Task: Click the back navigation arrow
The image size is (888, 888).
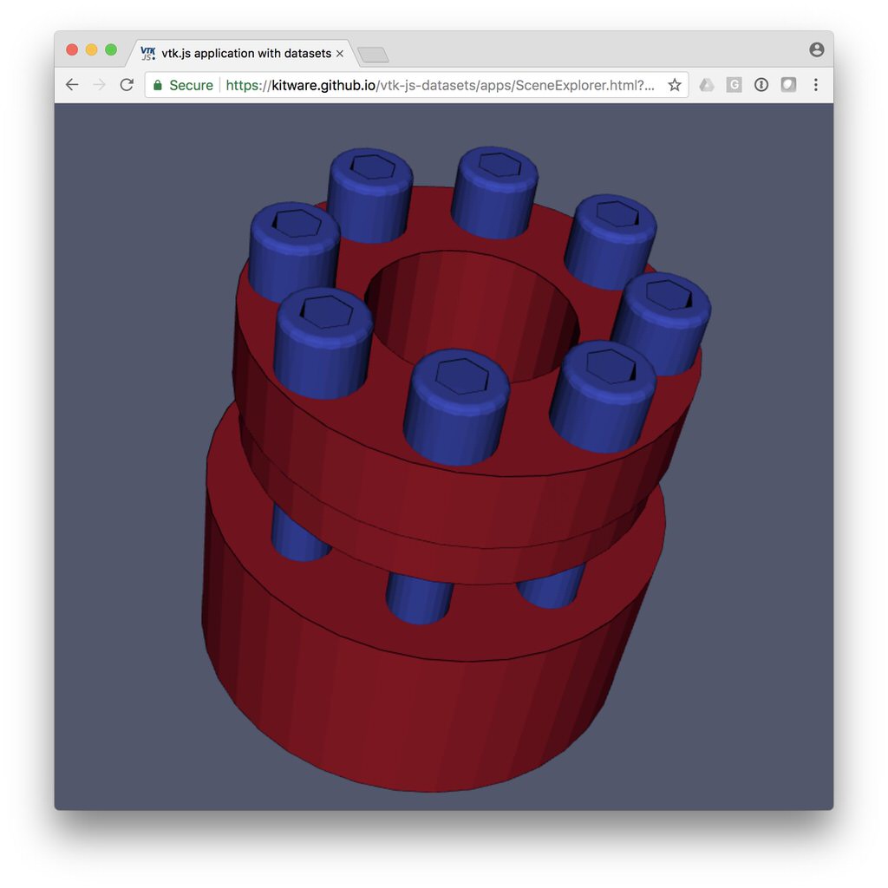Action: [72, 84]
